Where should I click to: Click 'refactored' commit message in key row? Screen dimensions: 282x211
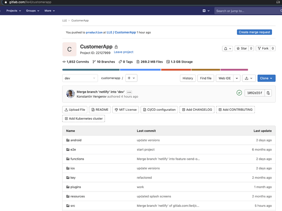pyautogui.click(x=144, y=178)
